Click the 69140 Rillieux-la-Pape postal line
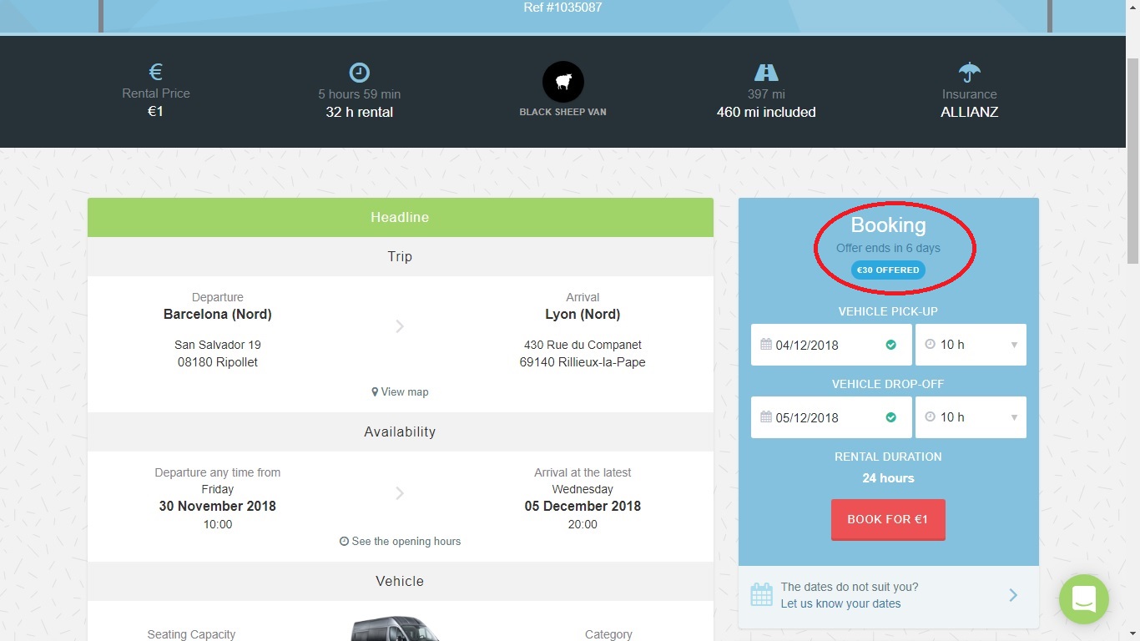Image resolution: width=1140 pixels, height=641 pixels. (583, 362)
